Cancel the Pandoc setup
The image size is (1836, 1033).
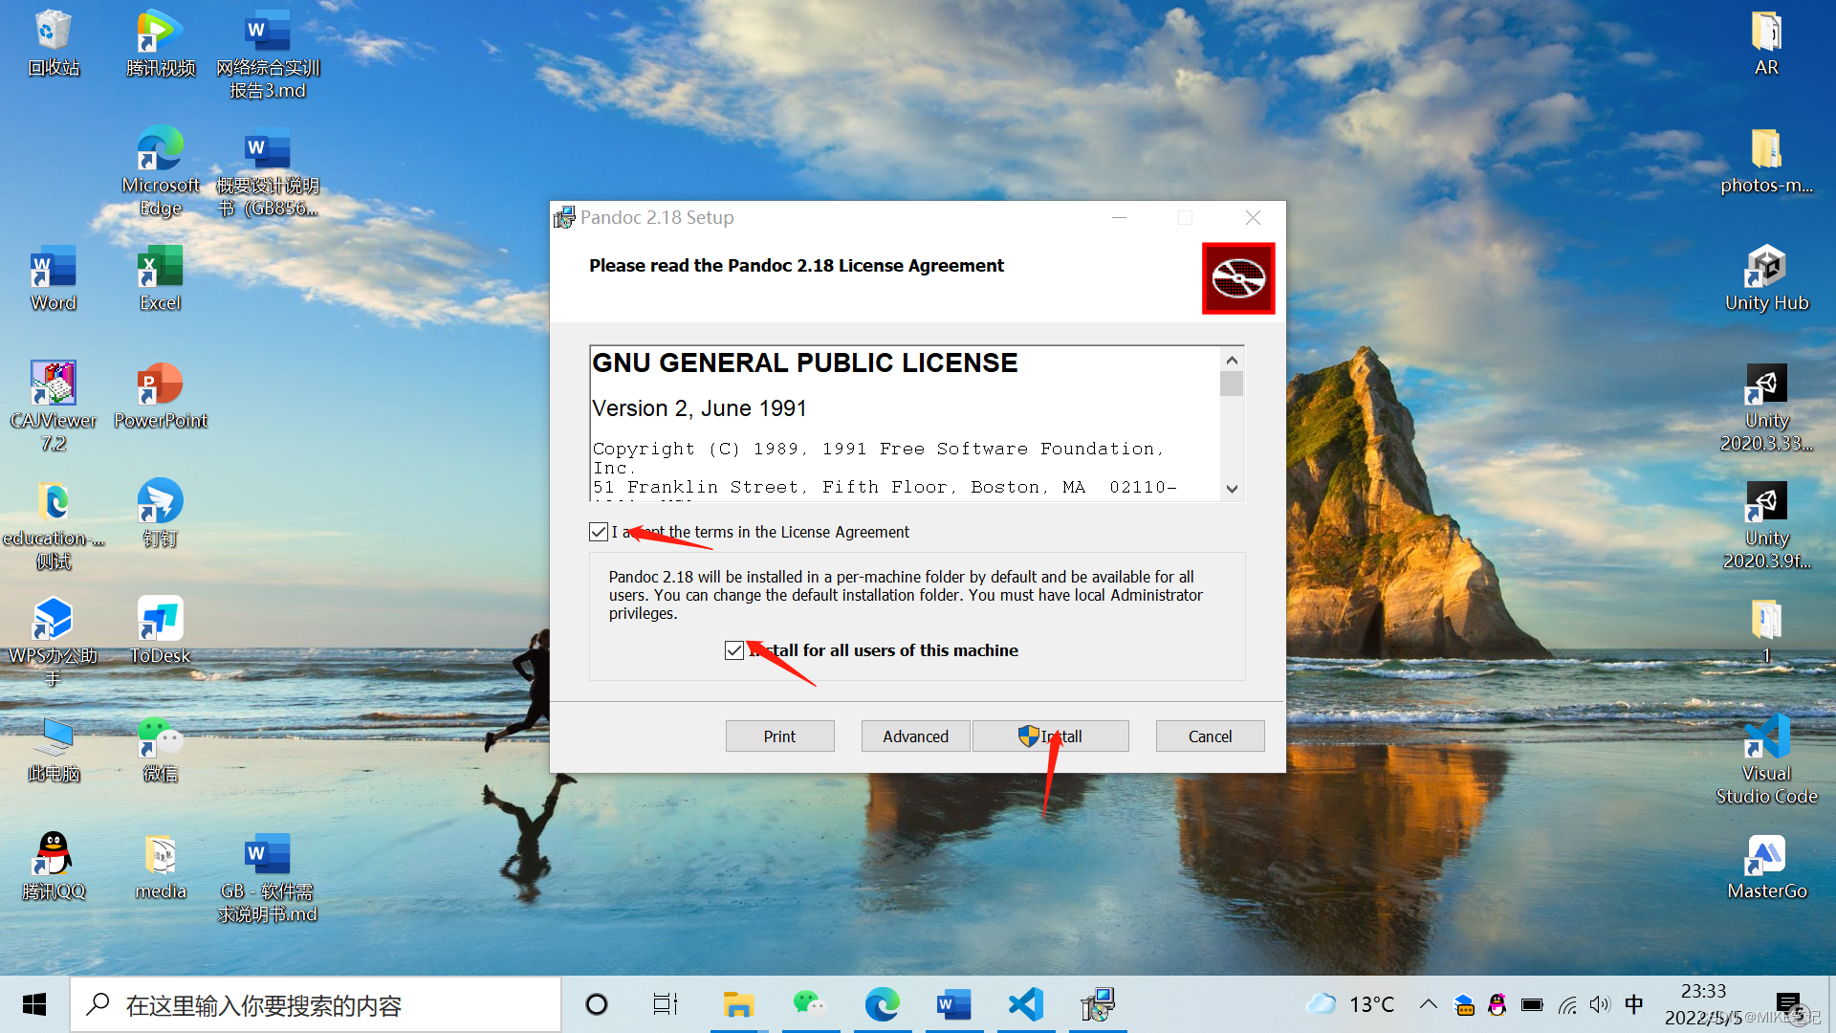[1210, 736]
